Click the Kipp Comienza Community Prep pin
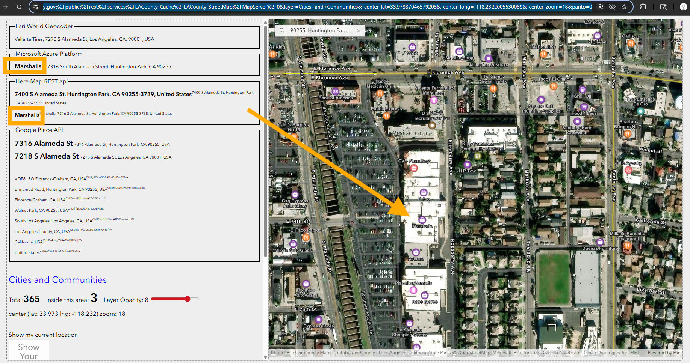 pyautogui.click(x=478, y=156)
